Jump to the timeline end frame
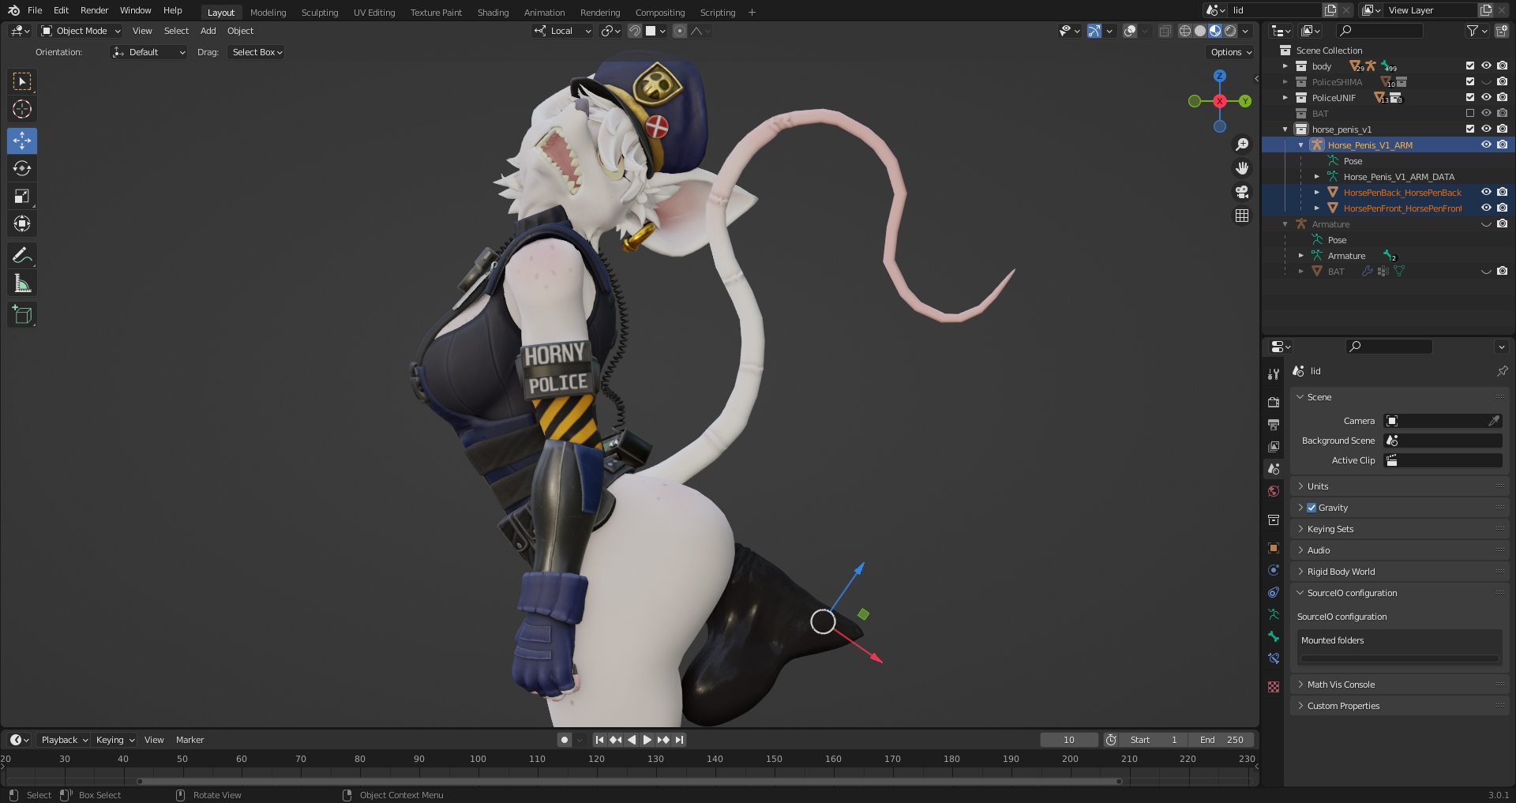This screenshot has height=803, width=1516. click(680, 740)
